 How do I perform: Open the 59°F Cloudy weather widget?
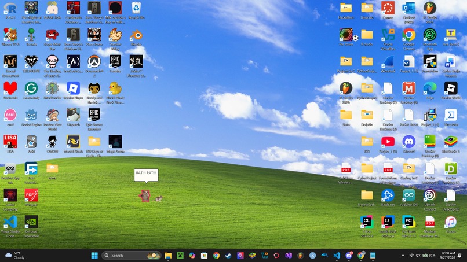pyautogui.click(x=14, y=256)
